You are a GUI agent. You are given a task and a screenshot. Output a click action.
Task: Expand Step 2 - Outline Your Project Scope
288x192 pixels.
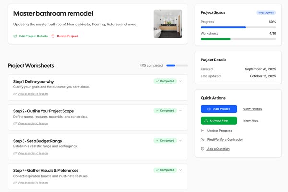click(x=180, y=111)
